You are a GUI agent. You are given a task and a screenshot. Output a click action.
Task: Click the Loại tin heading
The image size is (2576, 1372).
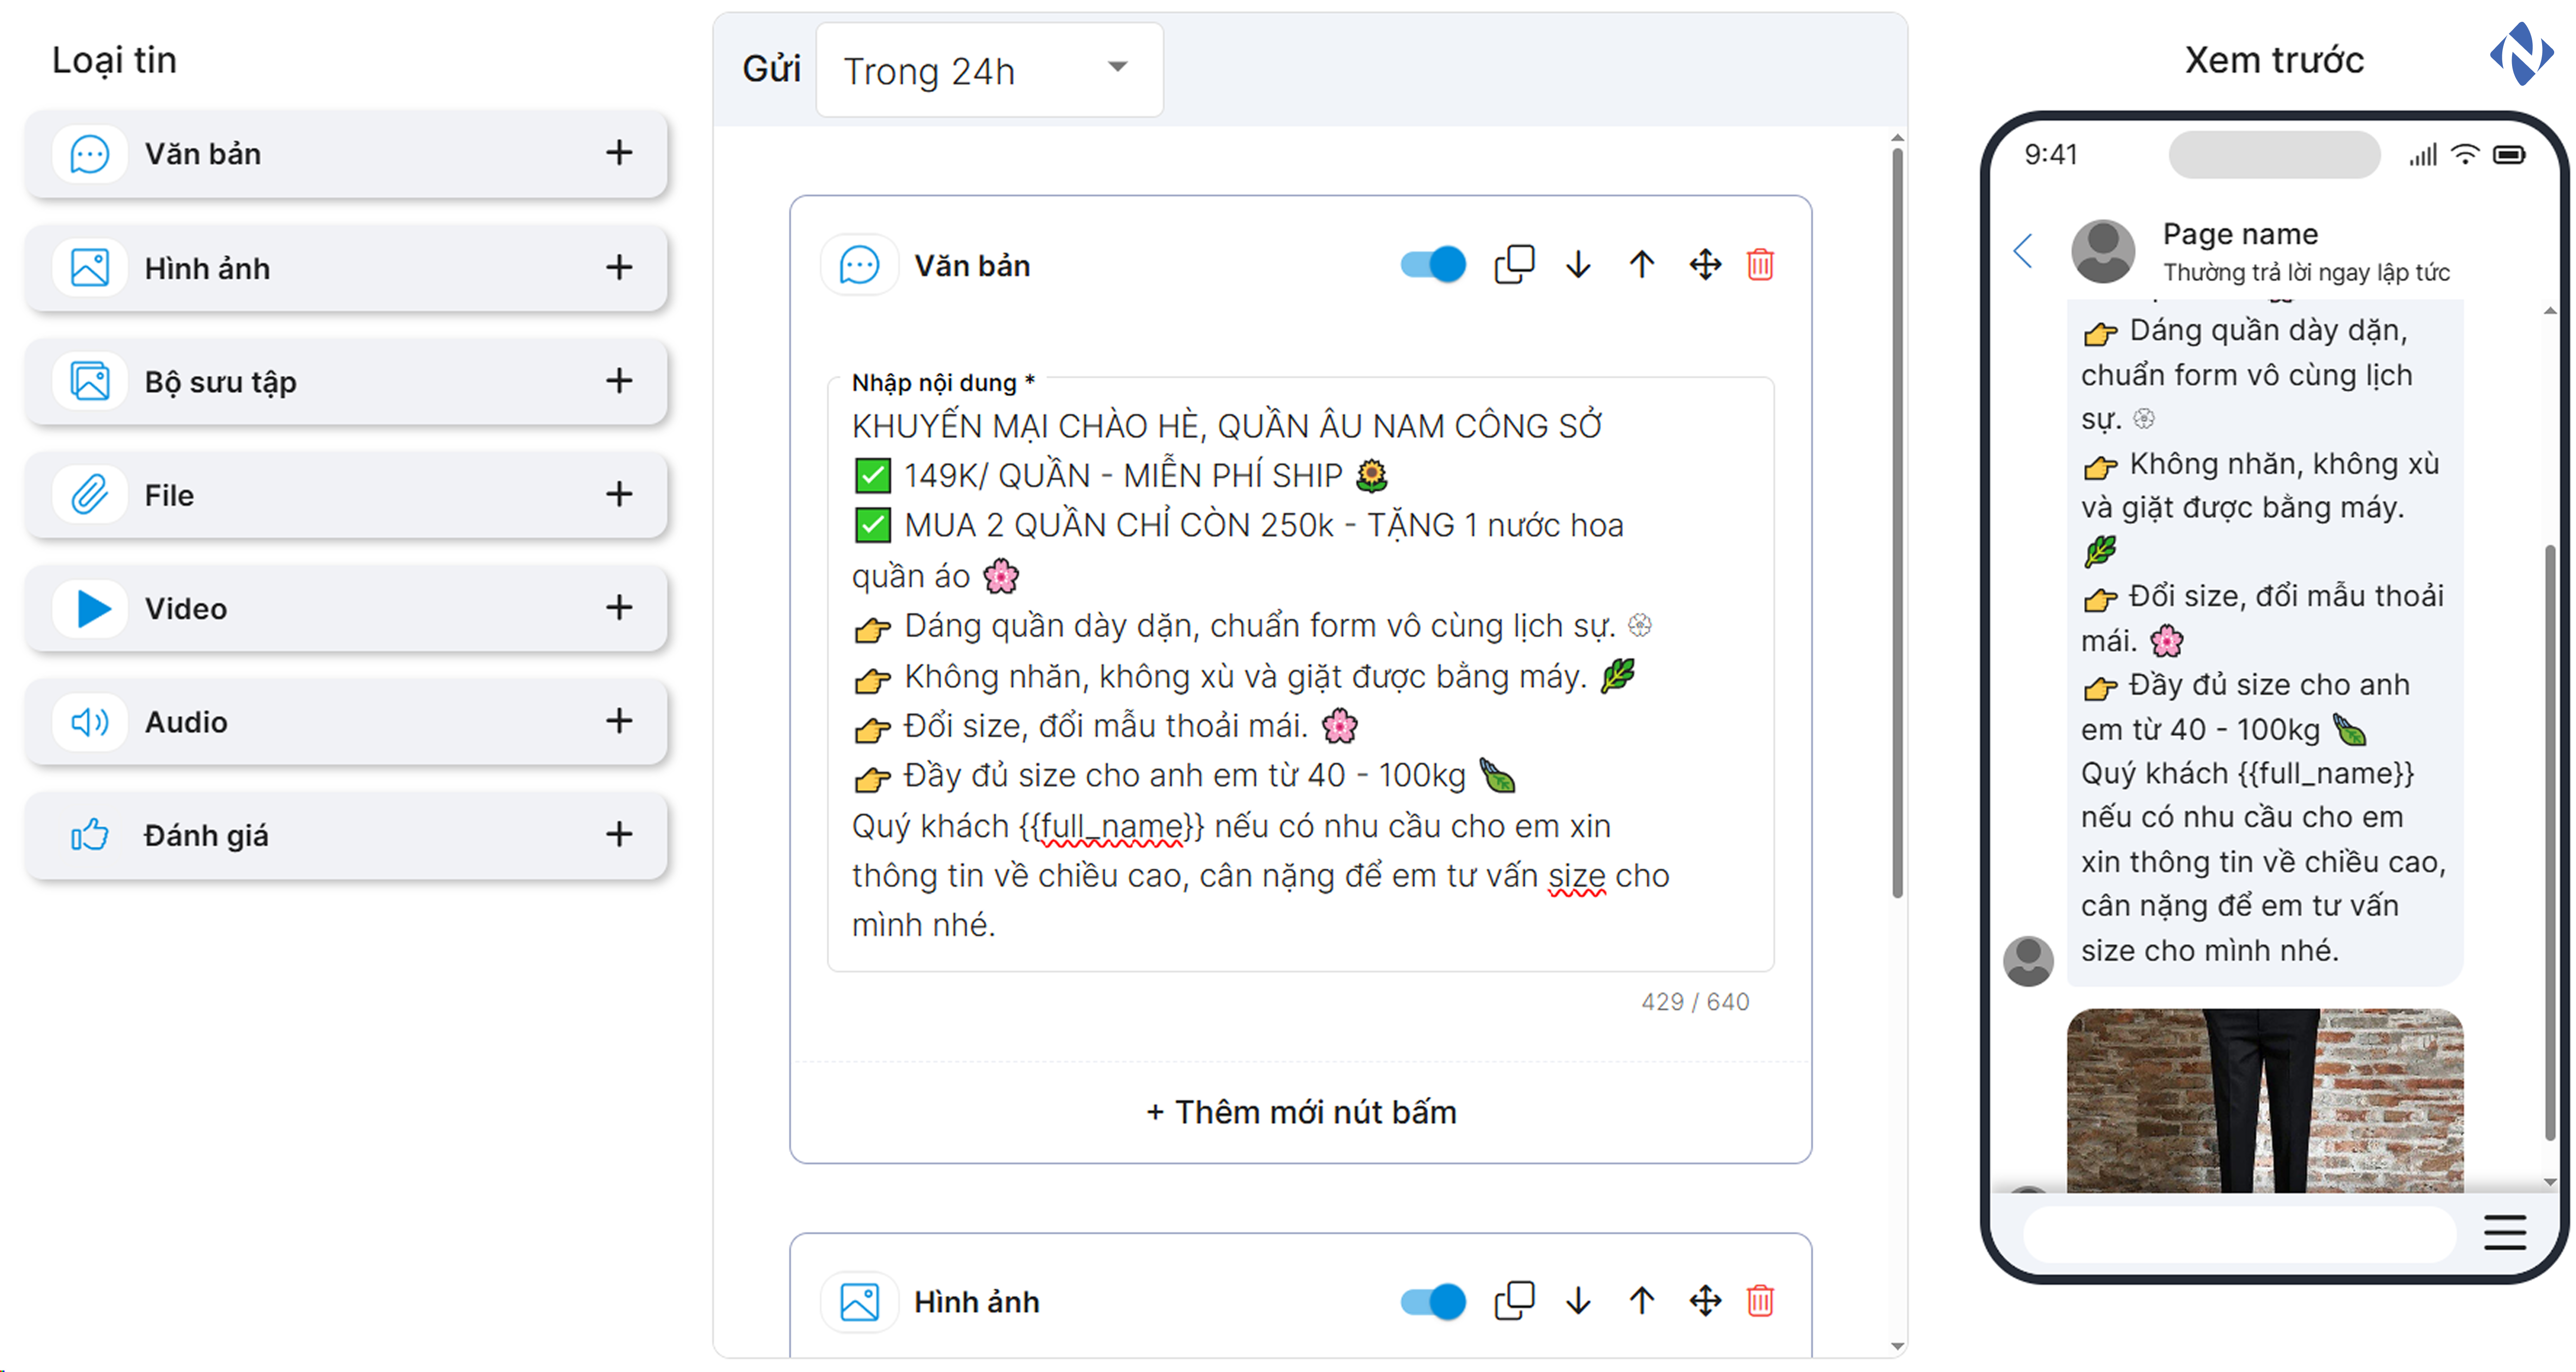[114, 60]
